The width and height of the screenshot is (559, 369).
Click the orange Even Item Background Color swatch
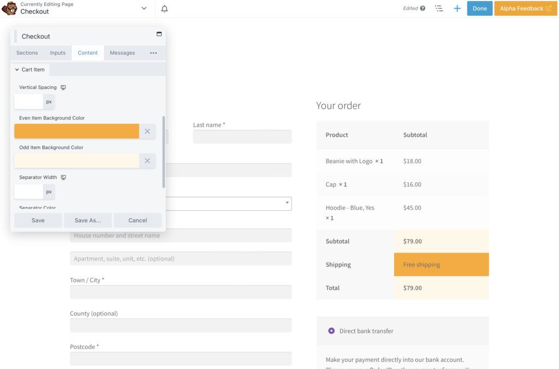point(76,131)
